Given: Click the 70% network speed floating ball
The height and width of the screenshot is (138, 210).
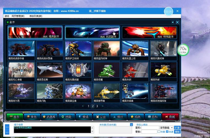Looking at the screenshot, I should point(183,50).
